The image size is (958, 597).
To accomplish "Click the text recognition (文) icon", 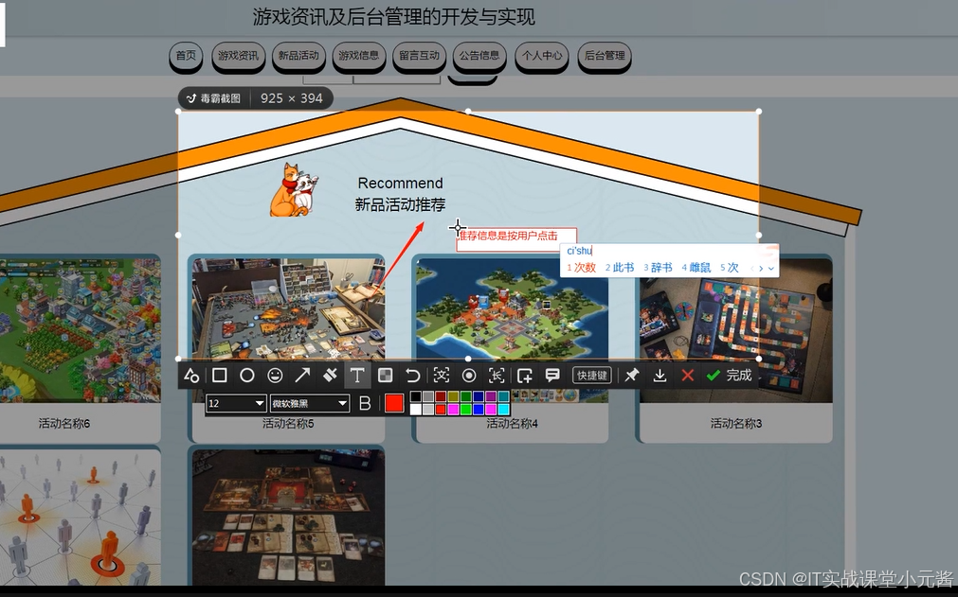I will coord(442,376).
